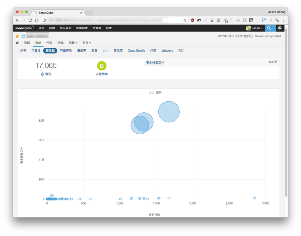
Task: Select the Code Smells metrics tab
Action: [x=136, y=50]
